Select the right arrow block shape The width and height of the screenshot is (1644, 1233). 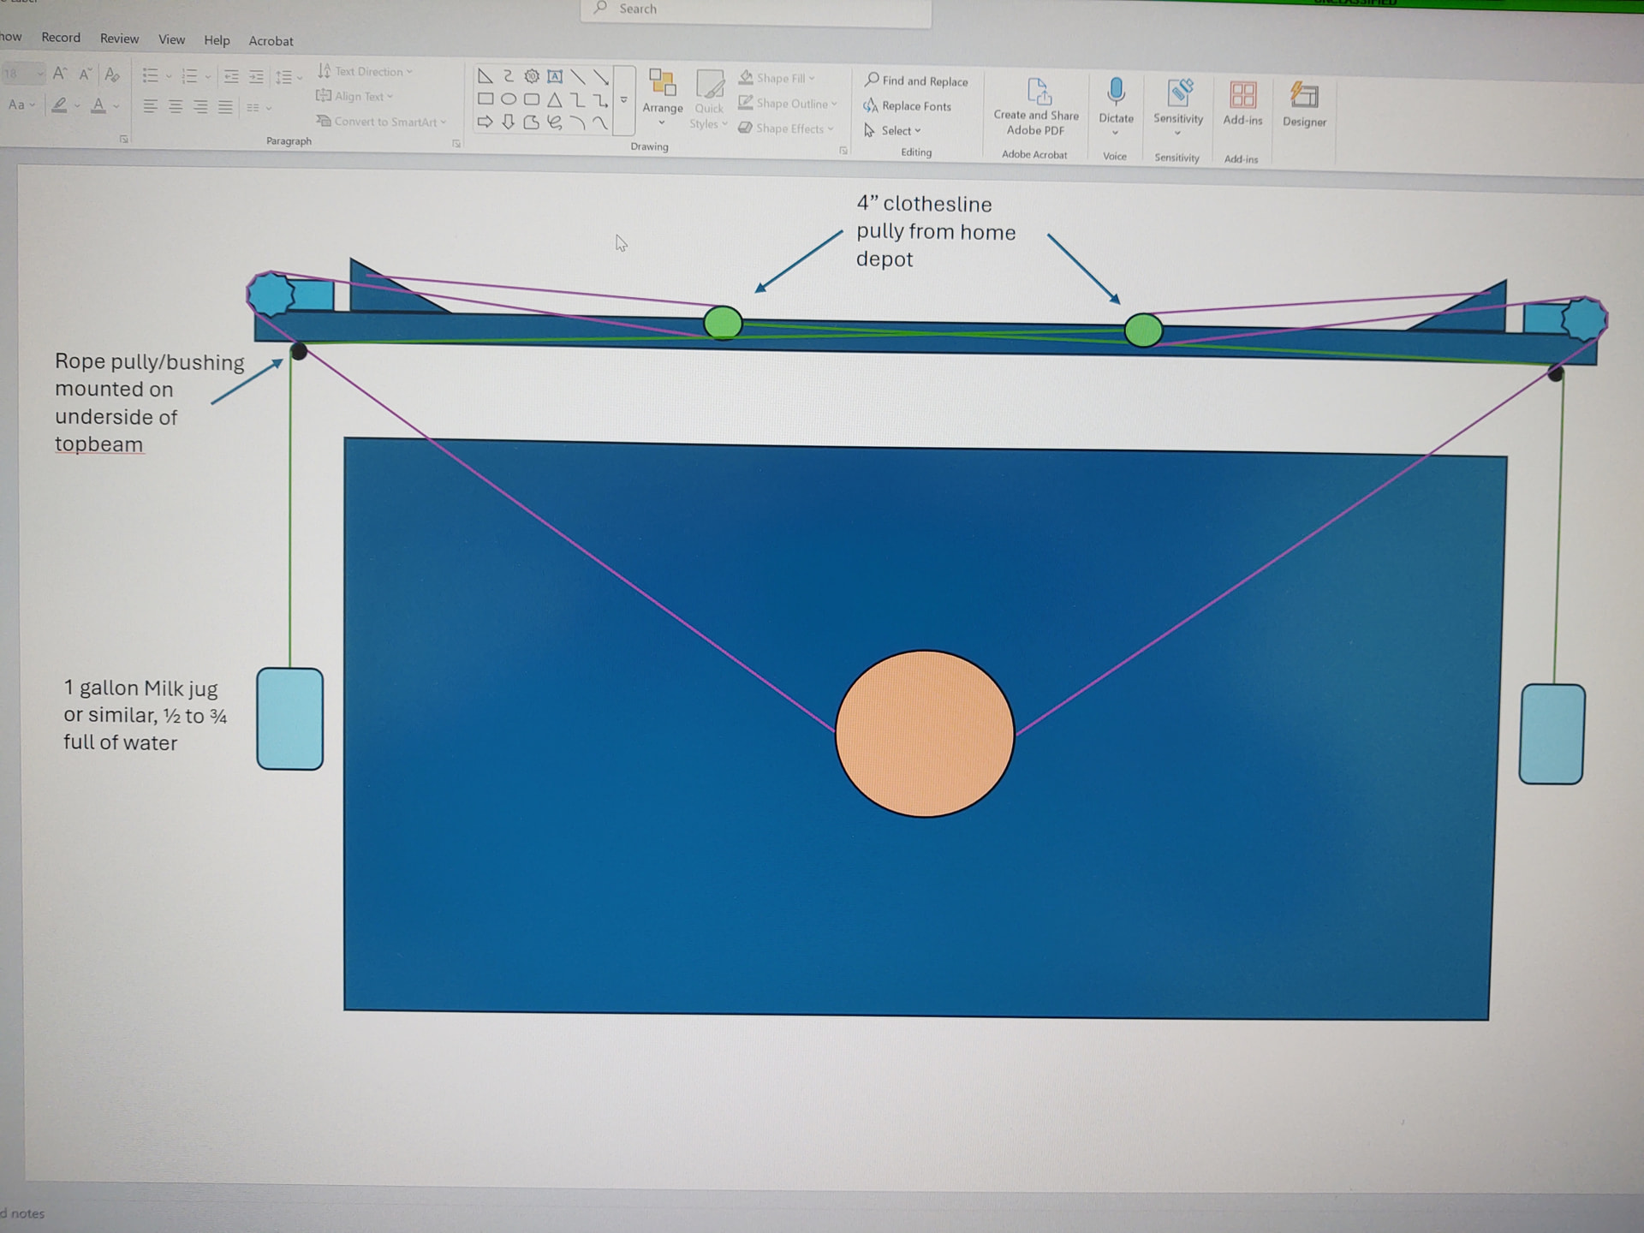485,122
